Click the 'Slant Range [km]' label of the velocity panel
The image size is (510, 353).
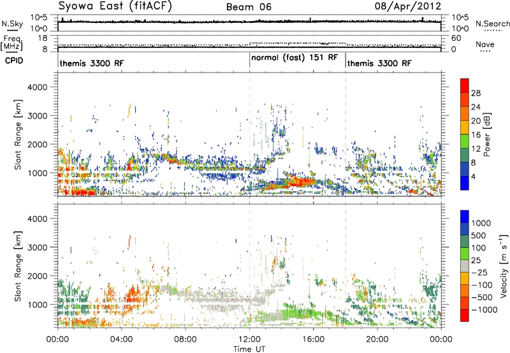(x=18, y=266)
